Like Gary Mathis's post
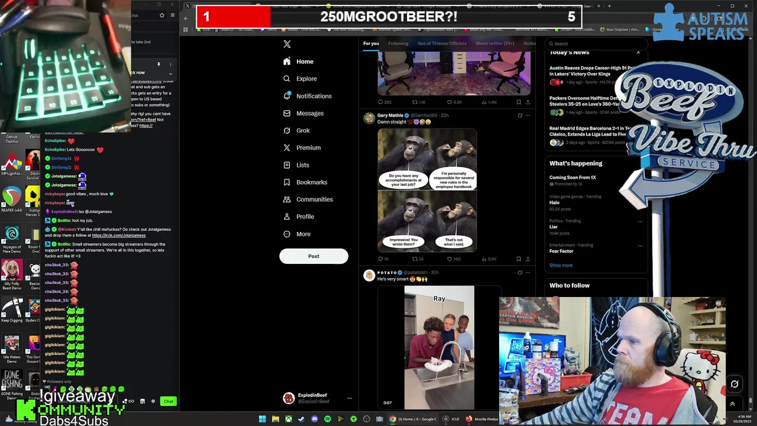This screenshot has width=757, height=426. (454, 259)
